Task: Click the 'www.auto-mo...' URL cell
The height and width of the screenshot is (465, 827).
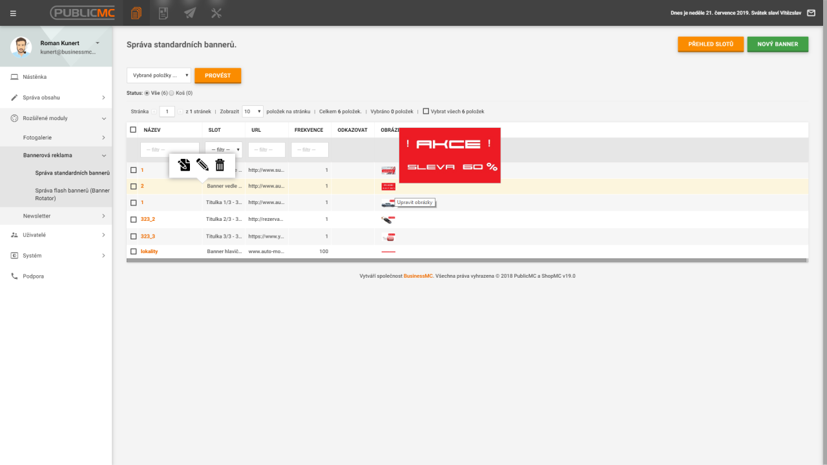Action: pyautogui.click(x=266, y=251)
